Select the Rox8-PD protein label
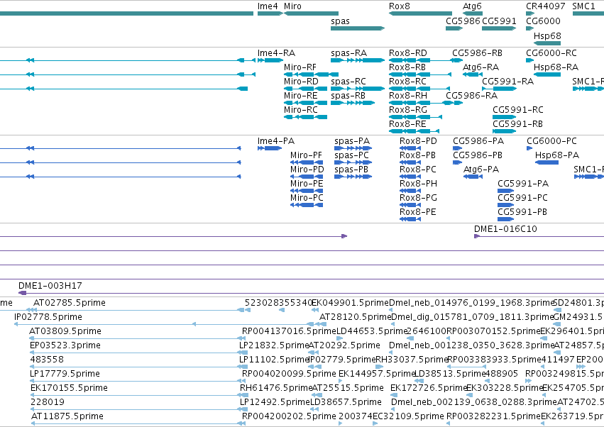 coord(418,141)
